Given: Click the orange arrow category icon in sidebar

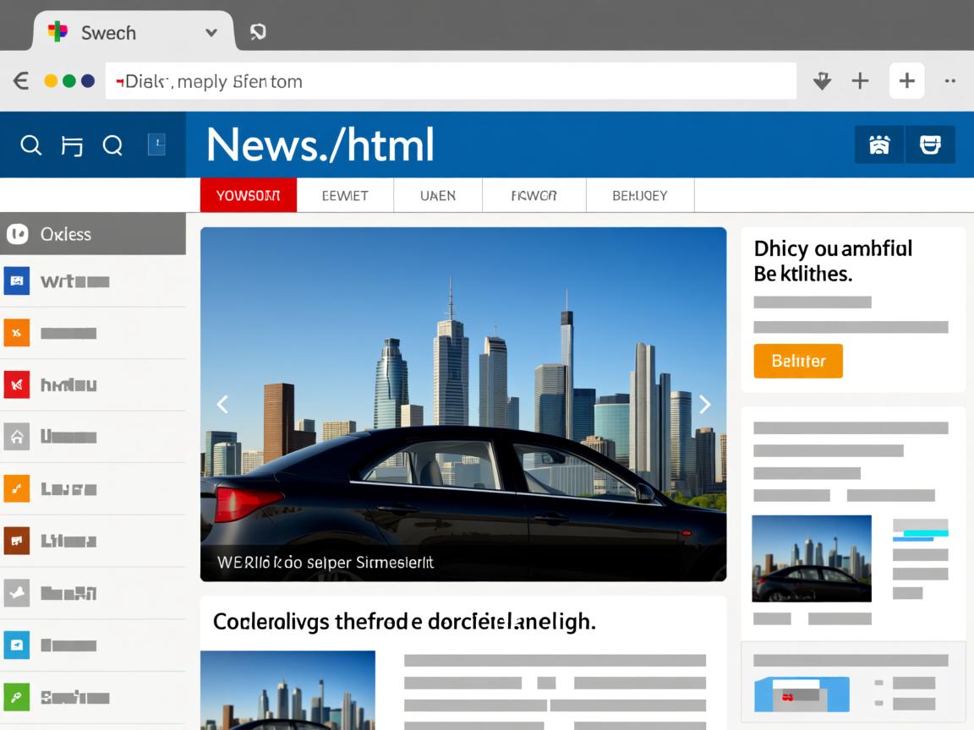Looking at the screenshot, I should click(x=17, y=488).
